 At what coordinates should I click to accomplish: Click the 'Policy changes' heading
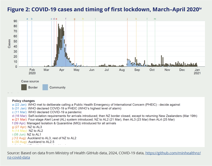[x=23, y=101]
